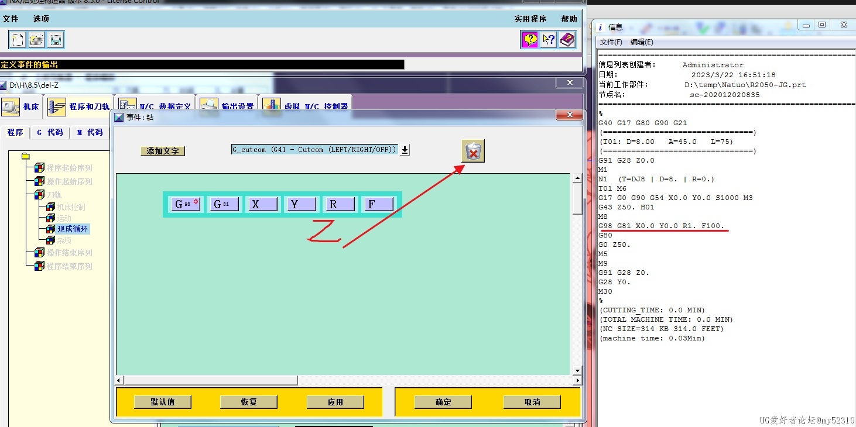Screen dimensions: 856x427
Task: Select the 程序起始序列 tree node
Action: [70, 168]
